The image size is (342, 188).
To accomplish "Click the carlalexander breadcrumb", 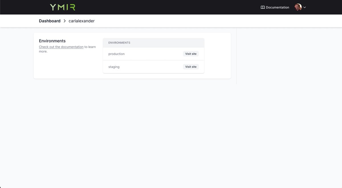I will pos(82,21).
